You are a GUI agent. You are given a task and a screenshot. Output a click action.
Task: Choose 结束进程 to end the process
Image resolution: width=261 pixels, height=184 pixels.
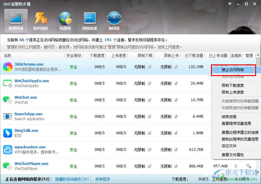229,117
